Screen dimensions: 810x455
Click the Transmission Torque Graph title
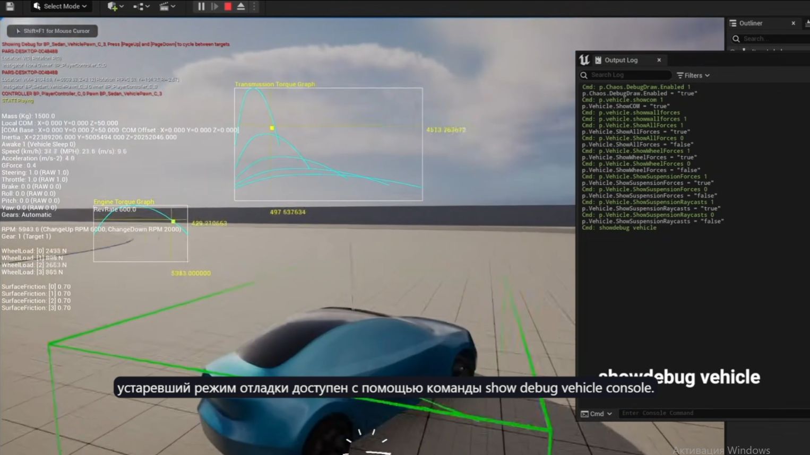[274, 84]
